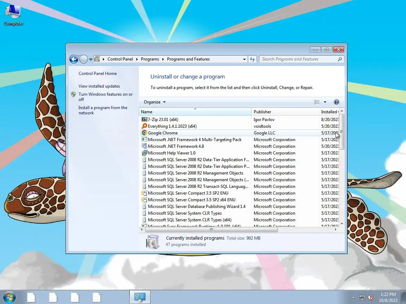This screenshot has height=304, width=406.
Task: Expand arrow after Control Panel breadcrumb
Action: [137, 59]
